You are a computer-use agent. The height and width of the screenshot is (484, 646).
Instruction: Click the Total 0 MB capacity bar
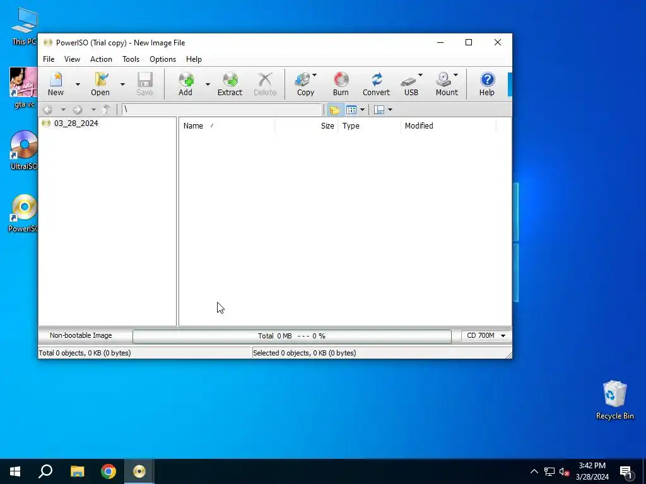pyautogui.click(x=291, y=337)
